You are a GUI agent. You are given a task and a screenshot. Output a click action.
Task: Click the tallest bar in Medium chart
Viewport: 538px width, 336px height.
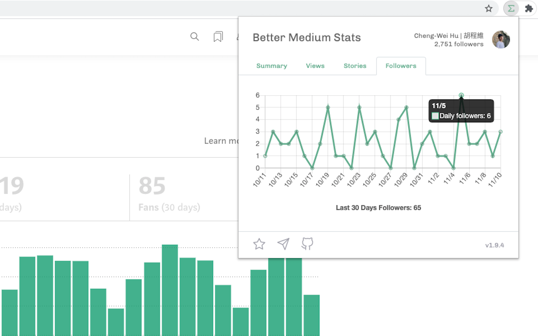[x=170, y=290]
